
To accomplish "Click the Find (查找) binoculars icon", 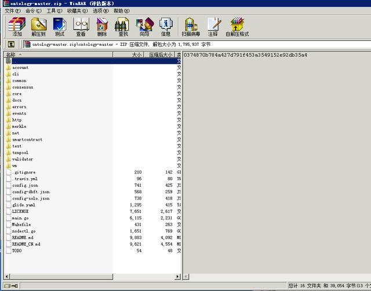I will [123, 27].
